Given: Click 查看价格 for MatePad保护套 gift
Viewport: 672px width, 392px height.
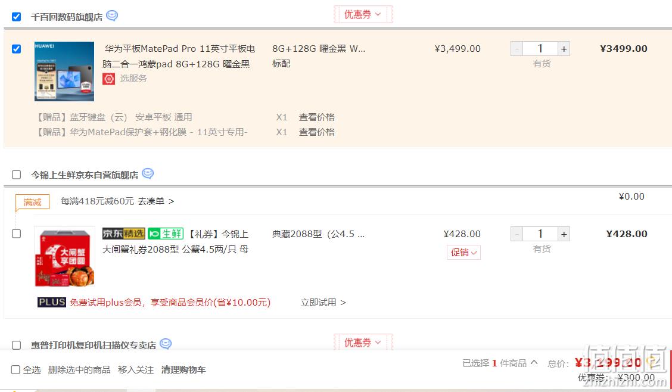Looking at the screenshot, I should (x=317, y=132).
